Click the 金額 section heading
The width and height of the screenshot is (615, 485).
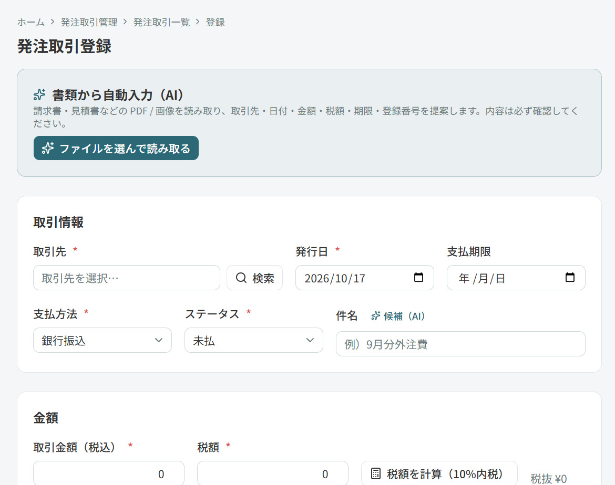46,418
